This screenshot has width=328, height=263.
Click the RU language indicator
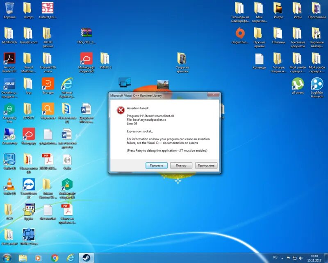[x=275, y=258]
